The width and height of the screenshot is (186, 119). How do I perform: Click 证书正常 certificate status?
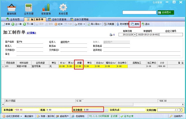(127, 116)
